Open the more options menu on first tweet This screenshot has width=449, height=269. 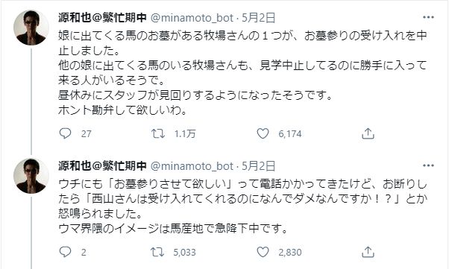click(x=428, y=17)
